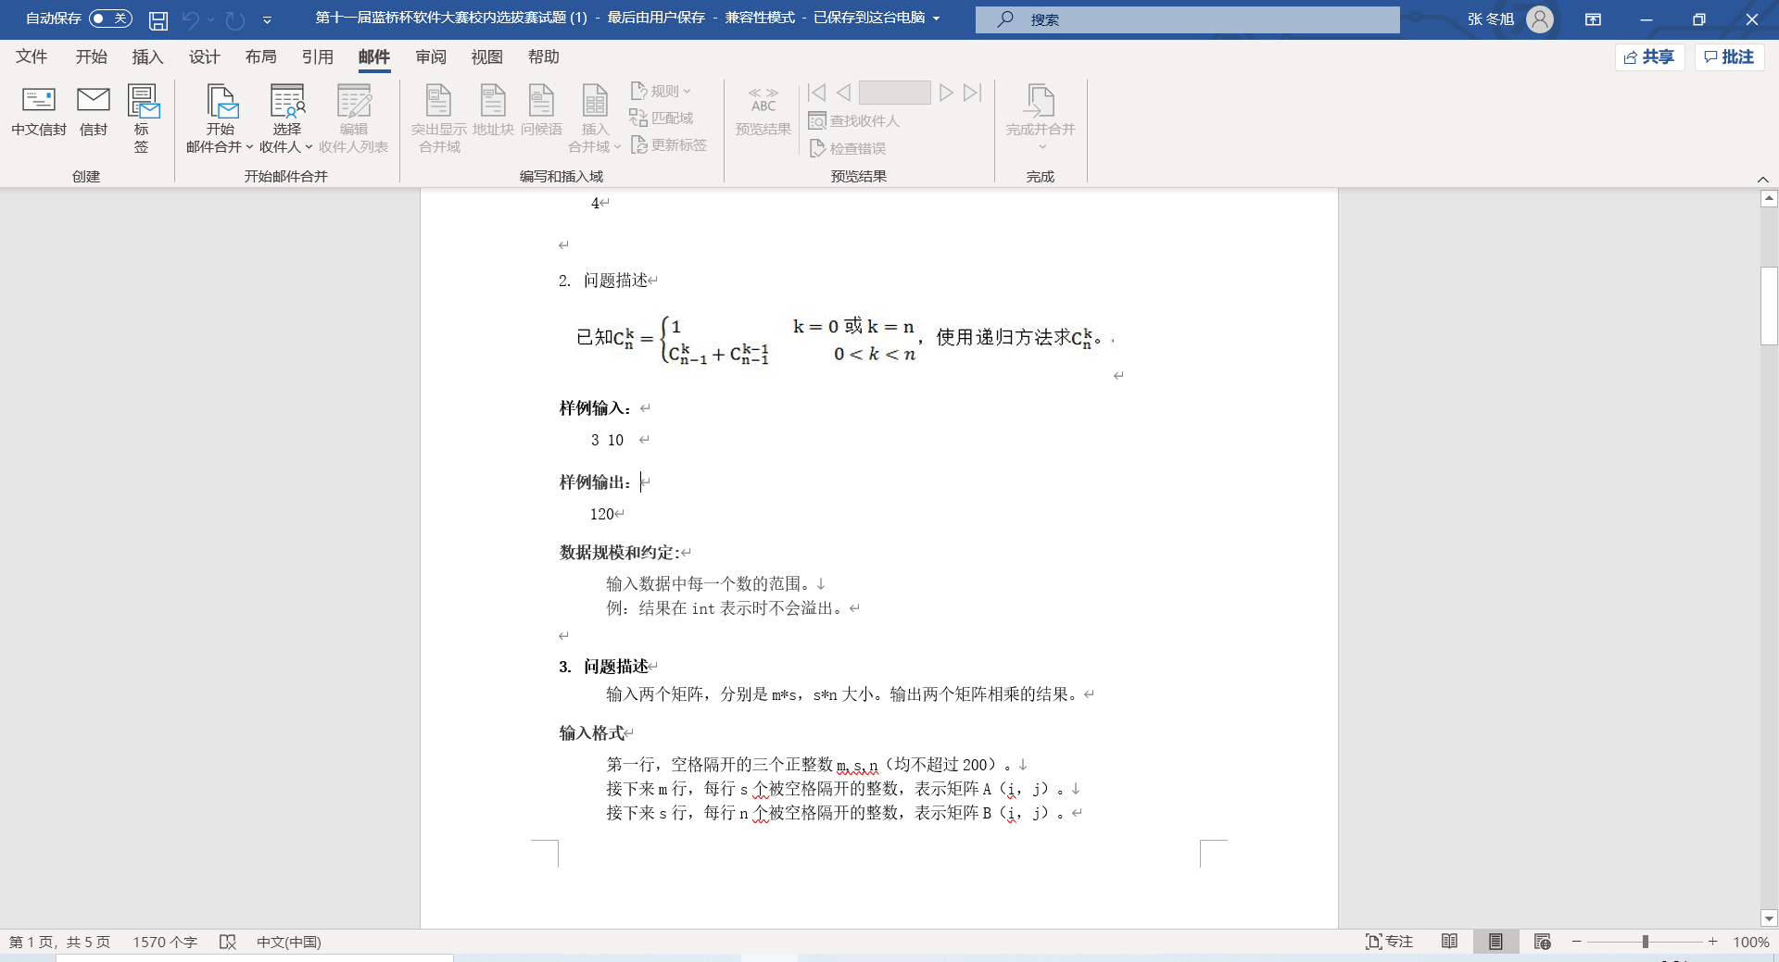Click the proofing check icon in status bar
This screenshot has width=1779, height=962.
(x=228, y=942)
